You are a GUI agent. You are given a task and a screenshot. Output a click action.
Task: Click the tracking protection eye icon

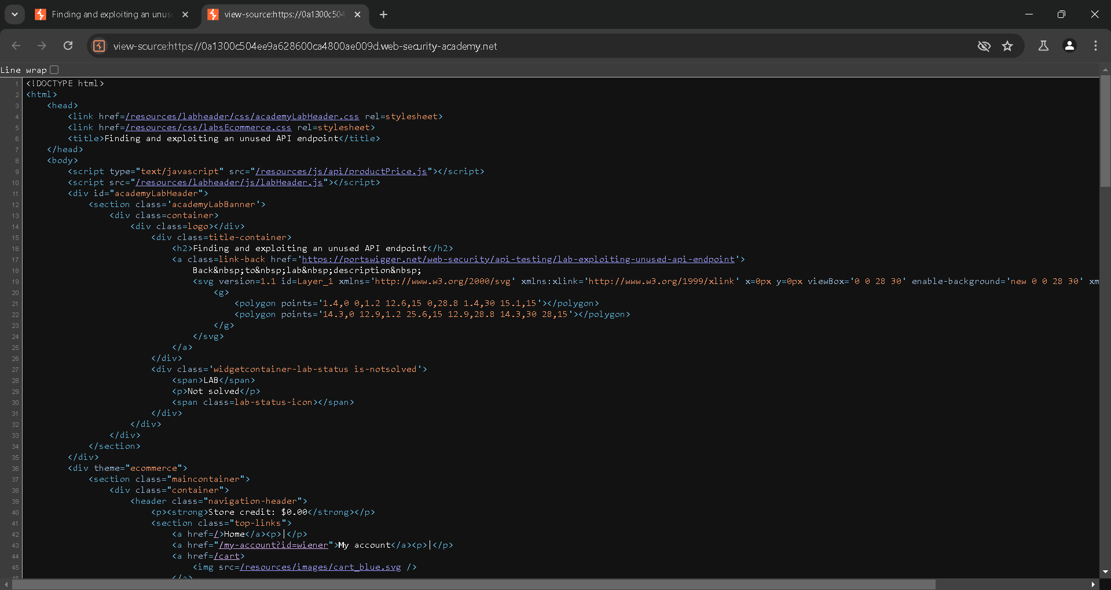coord(984,46)
